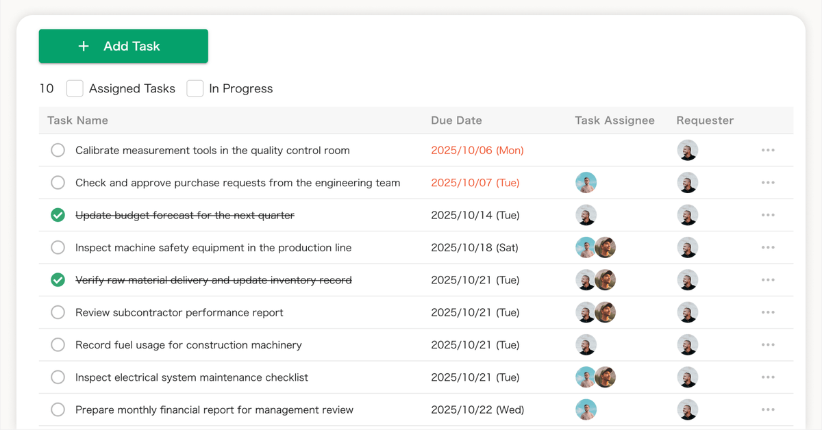Uncheck the completed raw material delivery task

[58, 280]
